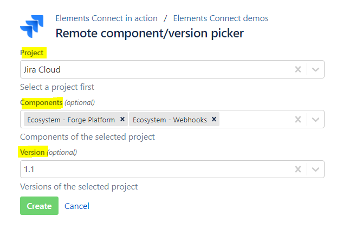Cancel the issue creation
343x229 pixels.
tap(77, 206)
